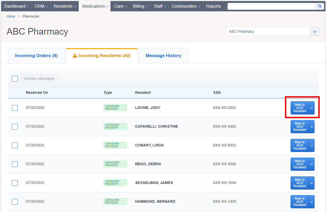Check the box for COBART, LINDA
The width and height of the screenshot is (326, 212).
point(15,145)
